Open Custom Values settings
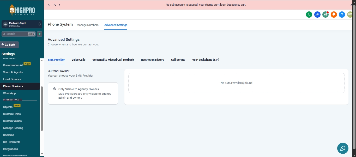356x157 pixels. (x=12, y=121)
